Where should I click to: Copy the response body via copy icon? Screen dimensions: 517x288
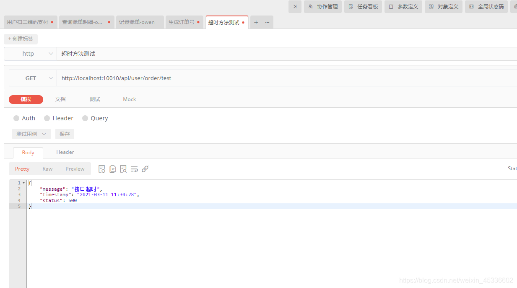(112, 169)
